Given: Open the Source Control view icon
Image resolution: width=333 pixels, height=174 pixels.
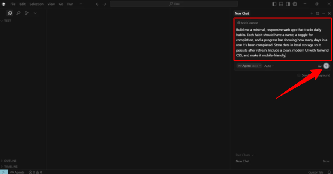Looking at the screenshot, I should [x=27, y=13].
